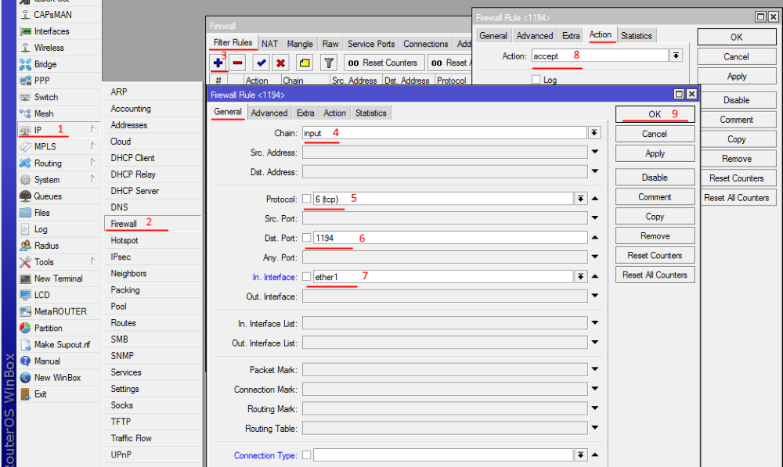Open the Chain dropdown list
783x467 pixels.
[x=595, y=133]
